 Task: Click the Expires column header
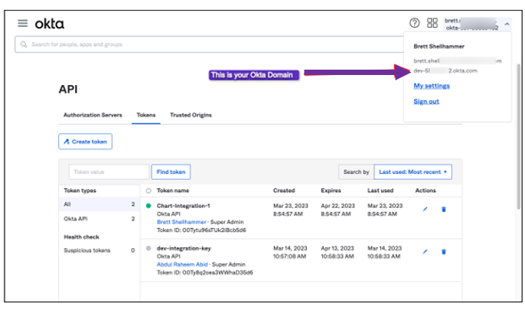point(331,191)
